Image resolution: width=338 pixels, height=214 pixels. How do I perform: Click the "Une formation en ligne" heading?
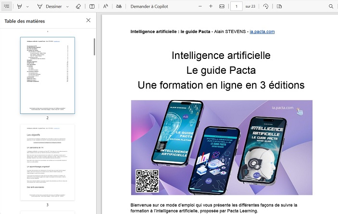tap(221, 85)
